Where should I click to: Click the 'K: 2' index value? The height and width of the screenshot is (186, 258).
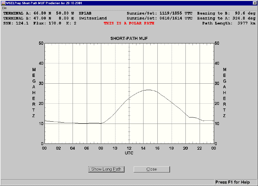(x=71, y=23)
